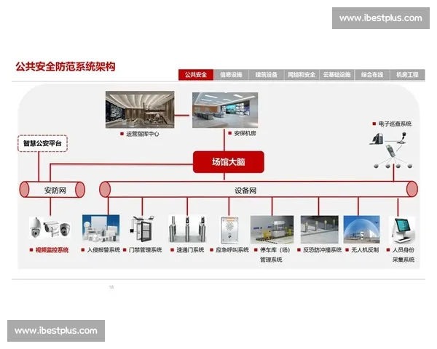The height and width of the screenshot is (349, 437).
Task: Click the surveillance cameras image
Action: point(50,228)
